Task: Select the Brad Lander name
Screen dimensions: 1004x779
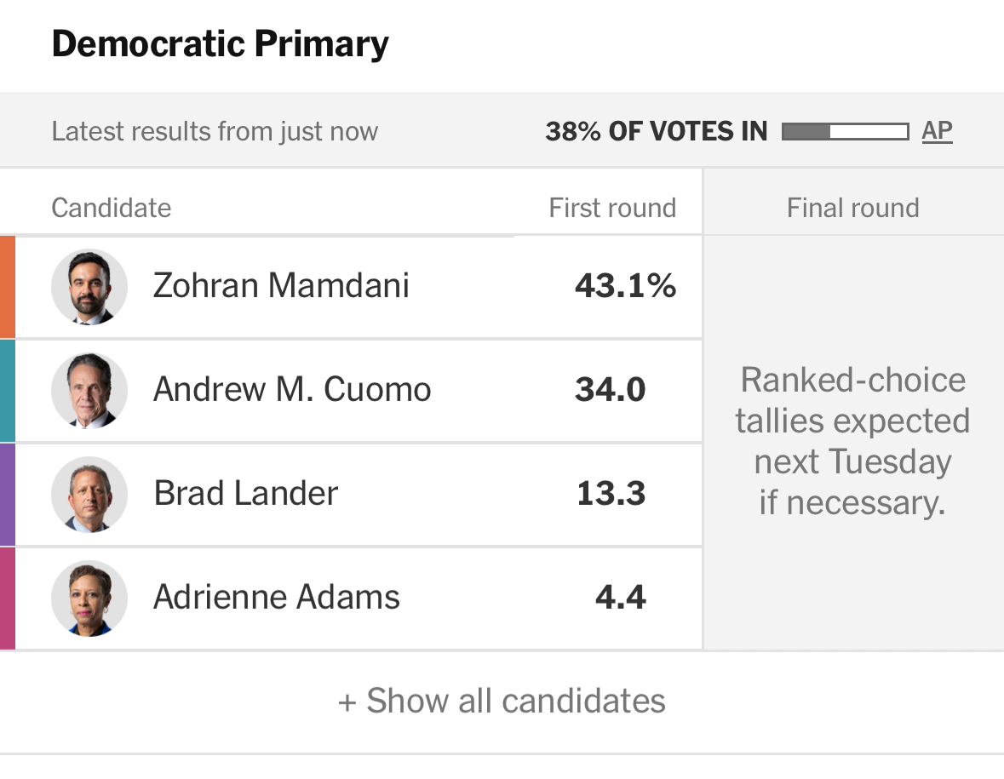Action: click(x=246, y=494)
